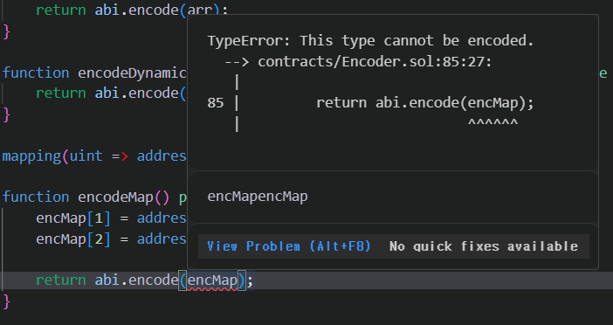Click the return keyword on the highlighted line
Screen dimensions: 613x325
pyautogui.click(x=60, y=280)
